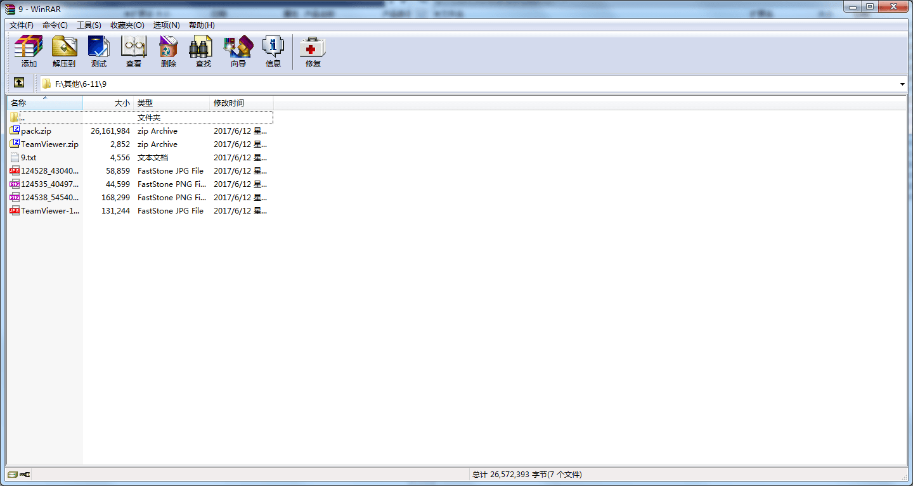Select the 9.txt text file
The height and width of the screenshot is (486, 913).
[x=30, y=157]
